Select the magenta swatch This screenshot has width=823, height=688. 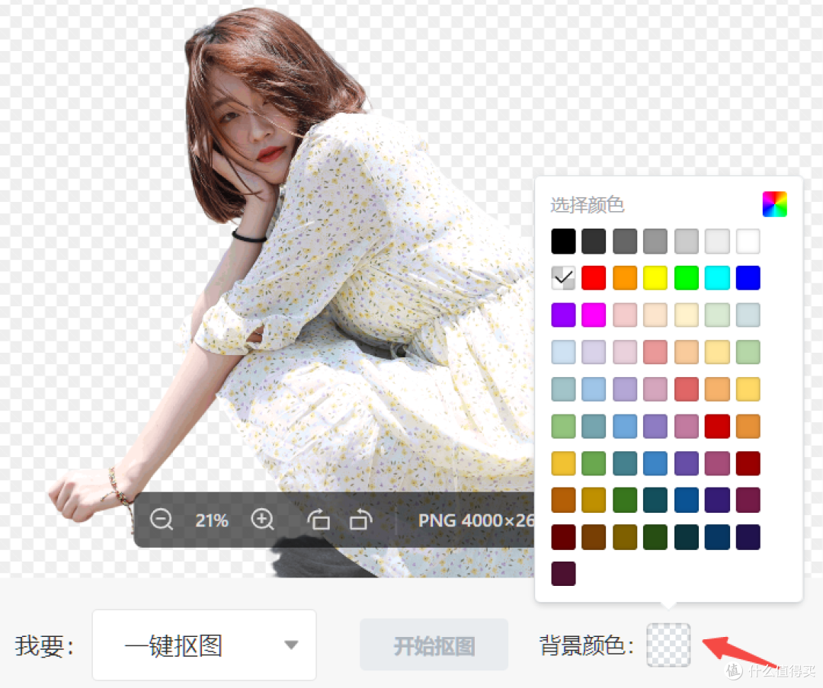(x=594, y=315)
